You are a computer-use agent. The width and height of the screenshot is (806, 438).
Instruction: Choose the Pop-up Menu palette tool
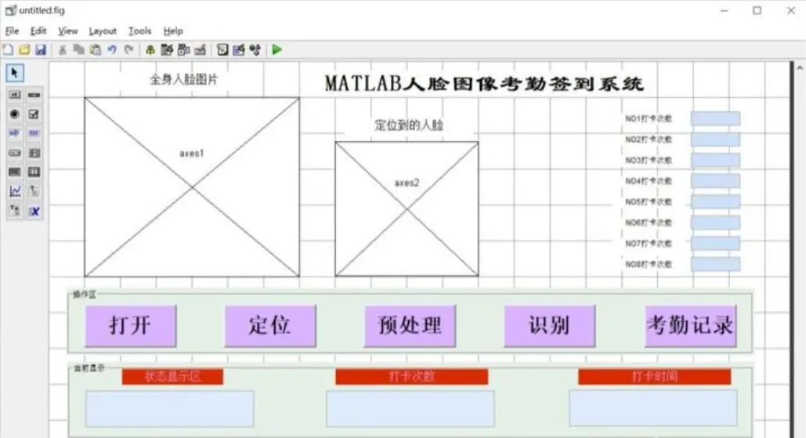(15, 153)
